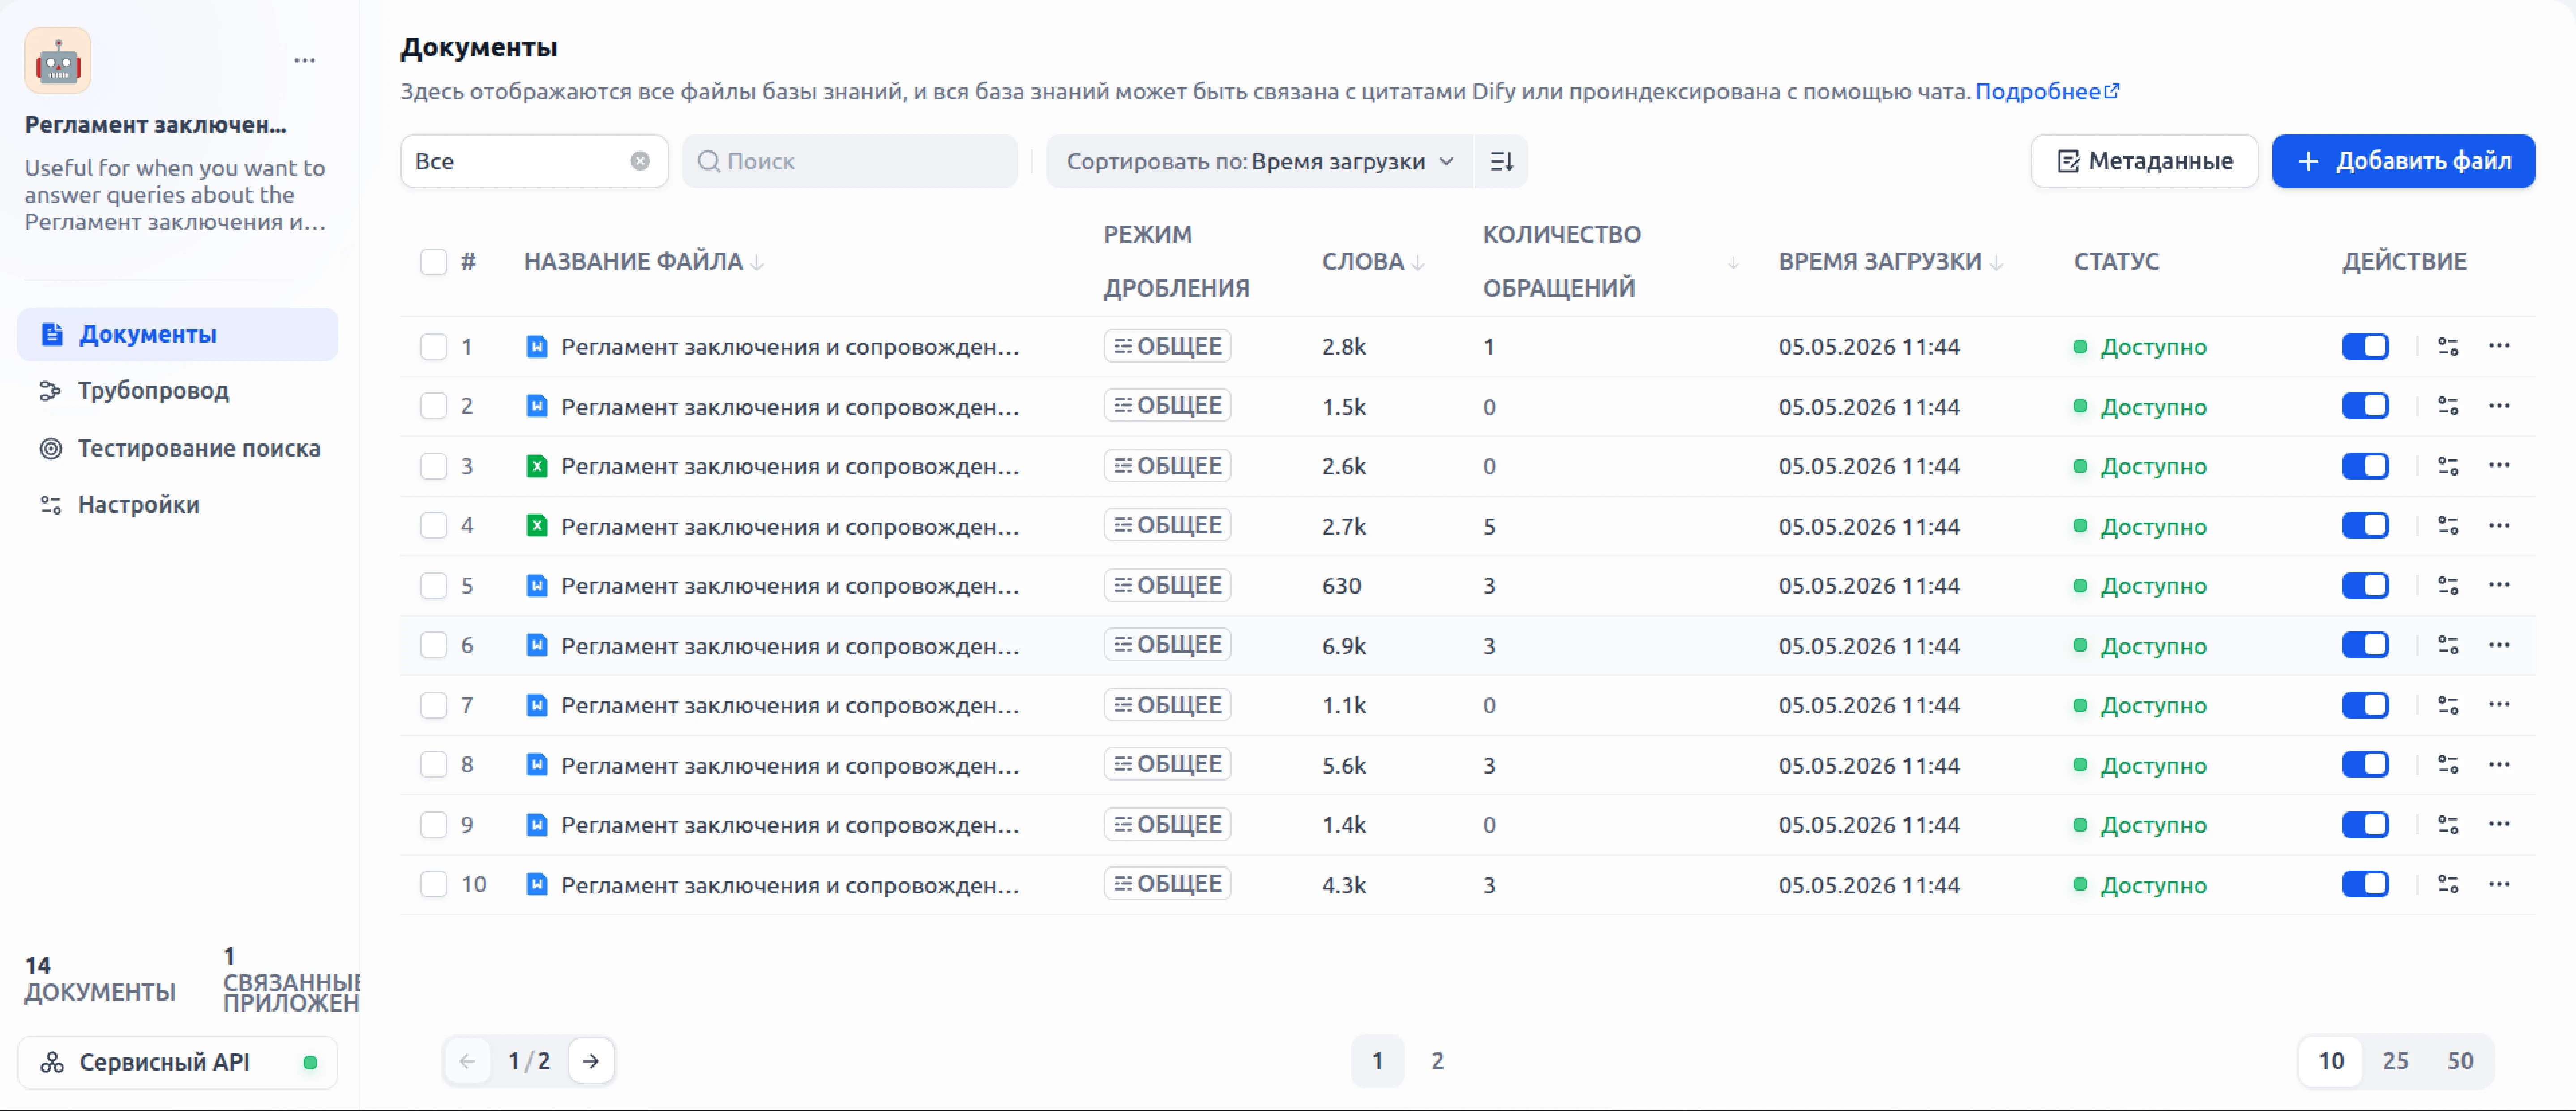Image resolution: width=2576 pixels, height=1111 pixels.
Task: Open more actions menu for row 7
Action: [x=2499, y=705]
